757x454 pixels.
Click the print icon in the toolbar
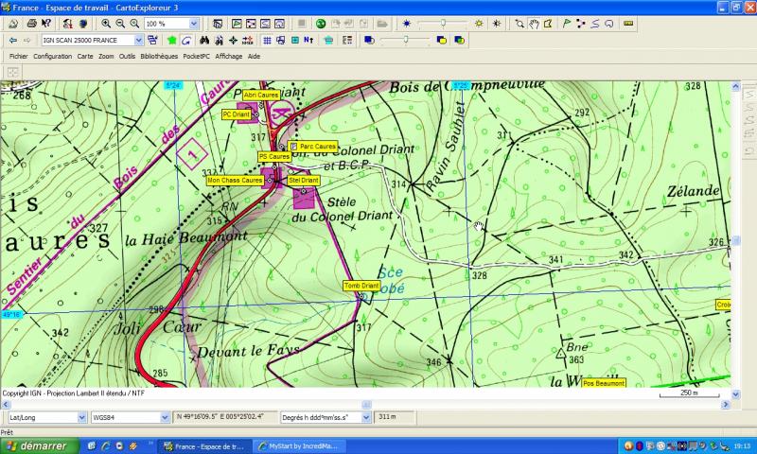(x=32, y=23)
